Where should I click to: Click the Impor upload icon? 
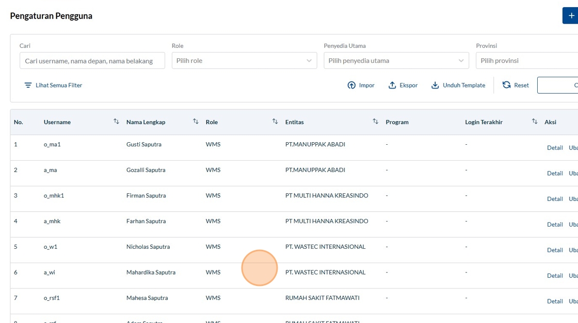click(351, 86)
